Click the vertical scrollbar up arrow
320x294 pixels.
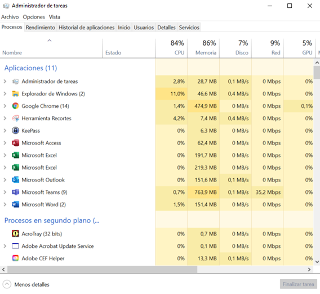click(317, 63)
